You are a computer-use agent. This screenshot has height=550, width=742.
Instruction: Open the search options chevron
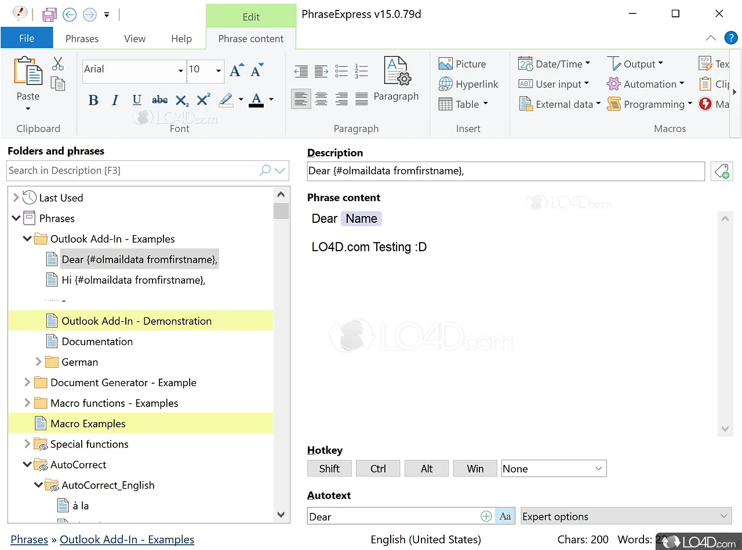click(x=281, y=171)
